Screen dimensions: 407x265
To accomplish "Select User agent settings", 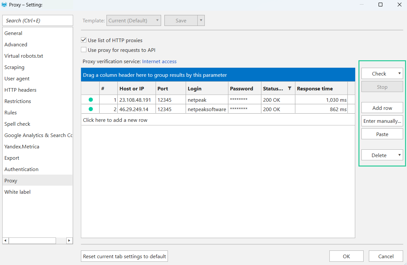I will (x=37, y=79).
